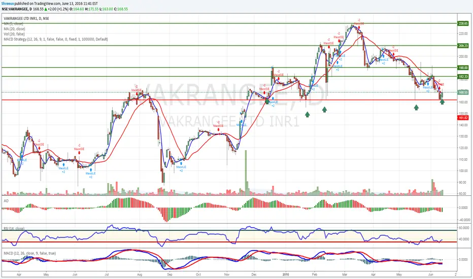The height and width of the screenshot is (279, 473).
Task: Click the 200.00 price axis tick
Action: tap(463, 57)
